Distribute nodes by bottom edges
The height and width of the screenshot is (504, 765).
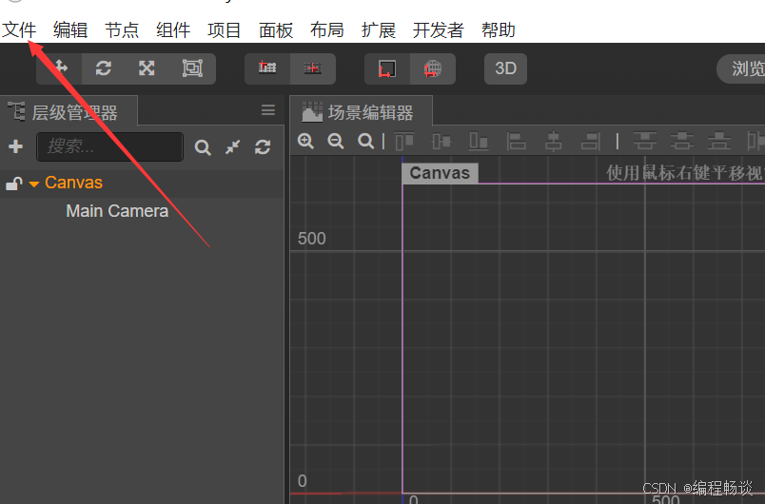719,142
